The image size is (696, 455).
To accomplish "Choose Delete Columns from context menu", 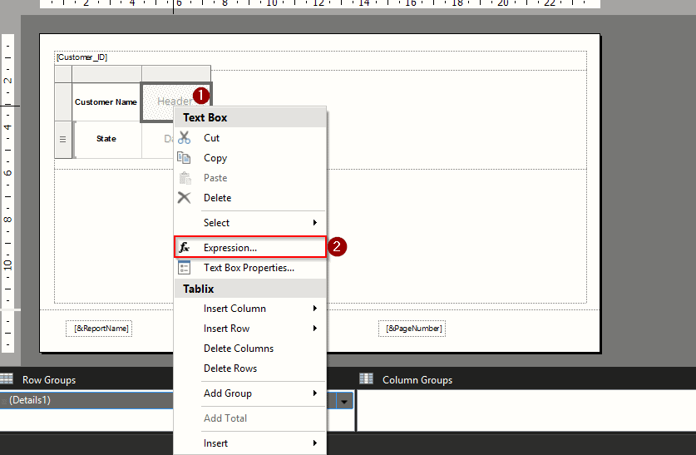I will pyautogui.click(x=238, y=349).
